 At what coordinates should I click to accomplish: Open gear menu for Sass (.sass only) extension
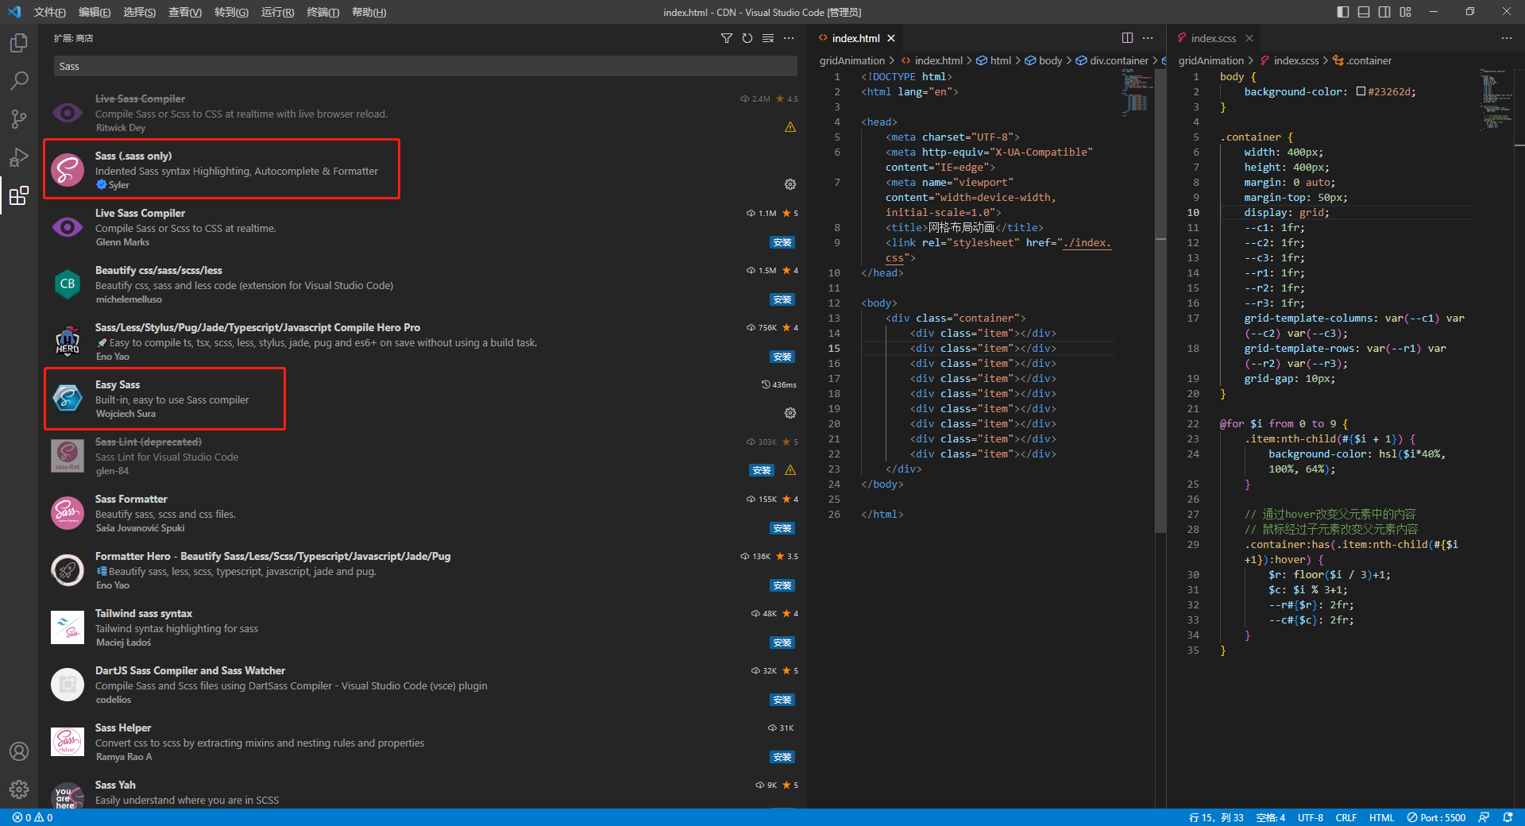tap(790, 184)
